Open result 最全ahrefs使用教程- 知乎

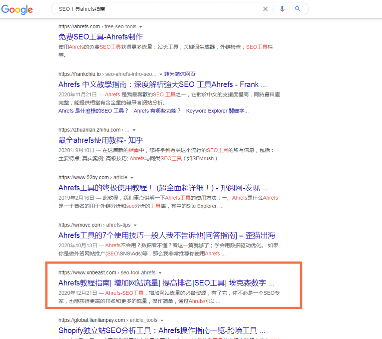click(101, 140)
